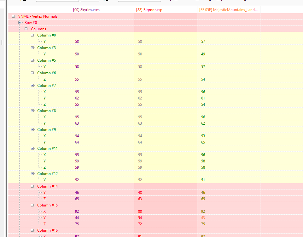Select the 'Column #15' label
The width and height of the screenshot is (303, 237).
click(47, 205)
